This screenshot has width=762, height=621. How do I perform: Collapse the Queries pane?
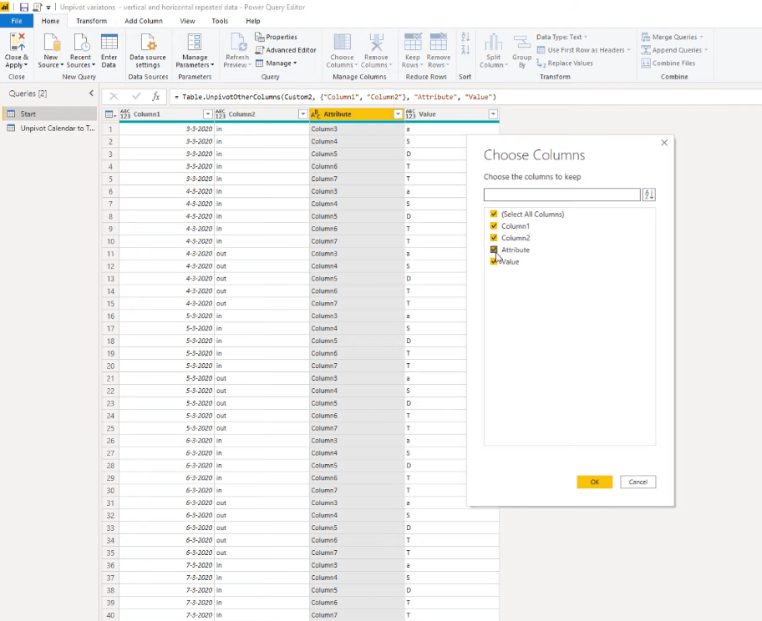91,93
